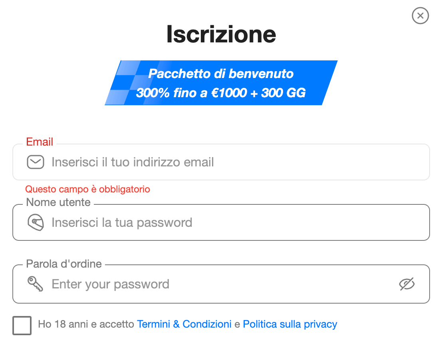Click the Parola d'ordine field label

63,264
